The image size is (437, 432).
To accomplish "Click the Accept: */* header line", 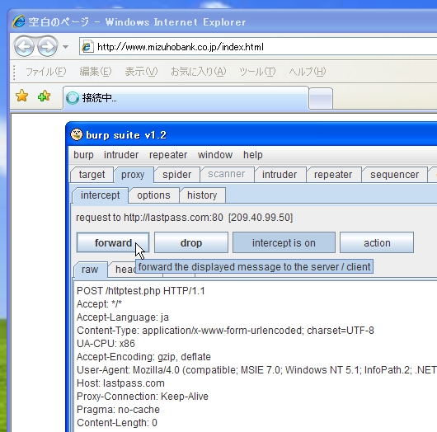I will 99,304.
